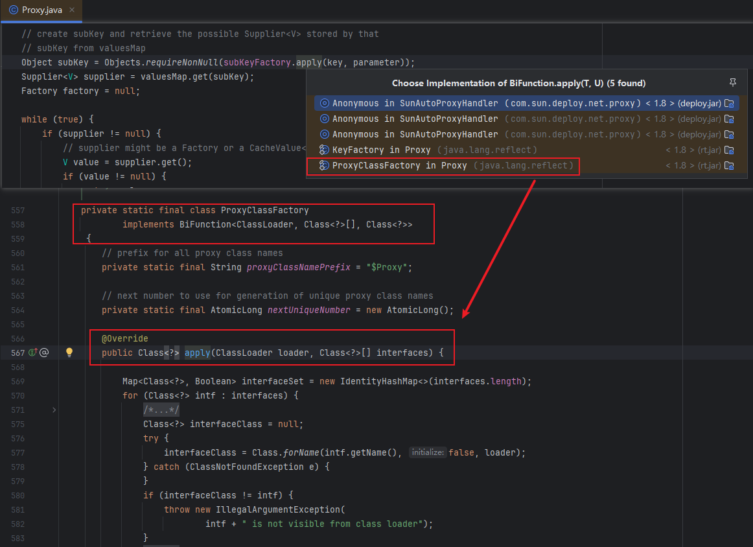Screen dimensions: 753x547
Task: Choose KeyFactory in Proxy implementation
Action: click(x=381, y=150)
